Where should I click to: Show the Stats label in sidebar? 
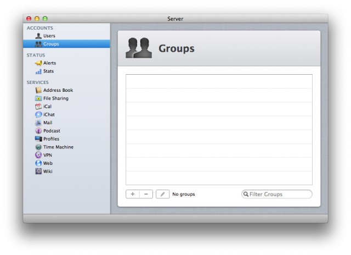(x=48, y=71)
